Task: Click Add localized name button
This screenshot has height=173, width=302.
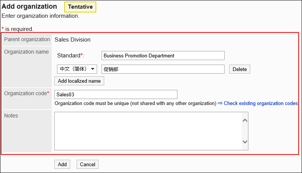Action: [79, 81]
